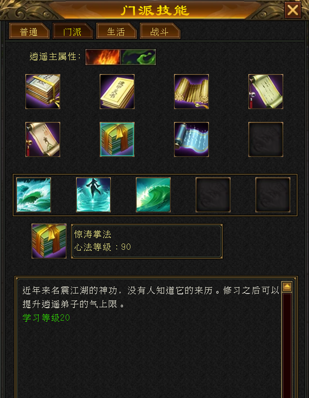The height and width of the screenshot is (398, 309).
Task: Select the stacked books skill with yellow ribbon
Action: pos(43,91)
